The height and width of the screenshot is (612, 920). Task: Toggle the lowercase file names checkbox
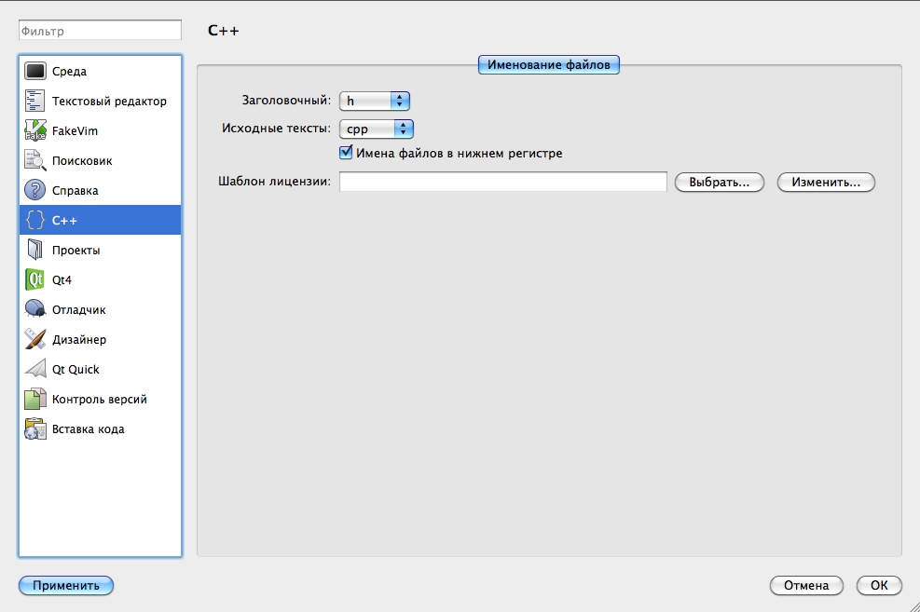346,153
